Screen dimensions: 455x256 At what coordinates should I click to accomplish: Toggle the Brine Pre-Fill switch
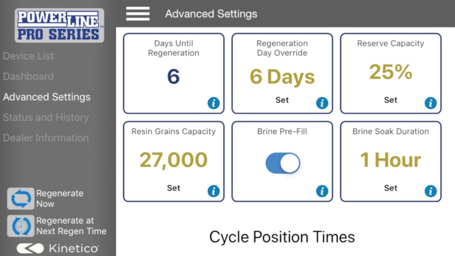click(x=283, y=163)
